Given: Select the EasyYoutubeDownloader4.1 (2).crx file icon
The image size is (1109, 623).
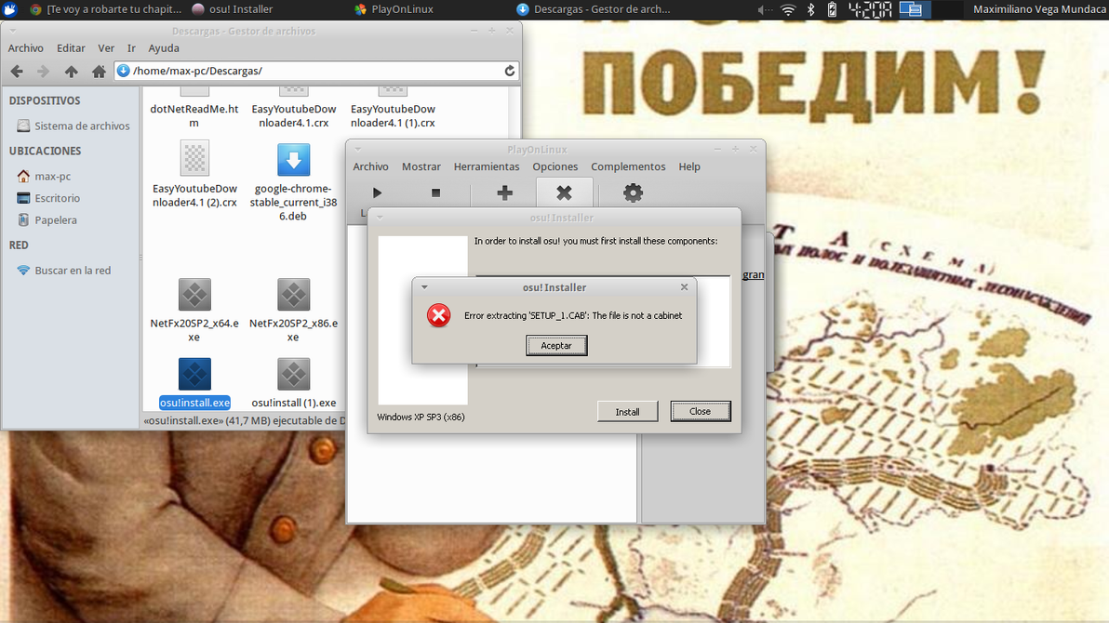Looking at the screenshot, I should 194,158.
